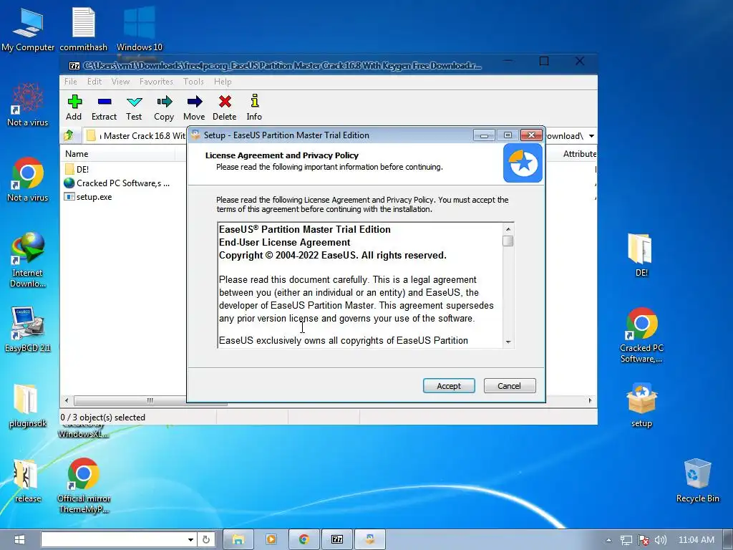Select the red Not a virus shortcut
This screenshot has width=733, height=550.
(28, 105)
